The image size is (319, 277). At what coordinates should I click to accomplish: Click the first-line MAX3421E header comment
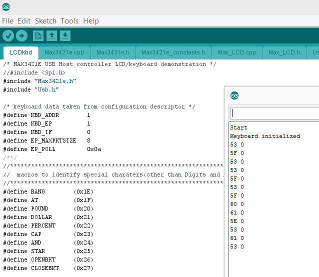point(109,64)
